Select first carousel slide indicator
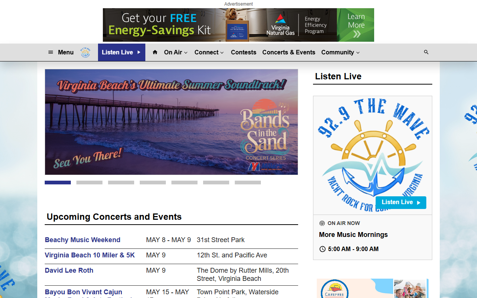 click(58, 183)
